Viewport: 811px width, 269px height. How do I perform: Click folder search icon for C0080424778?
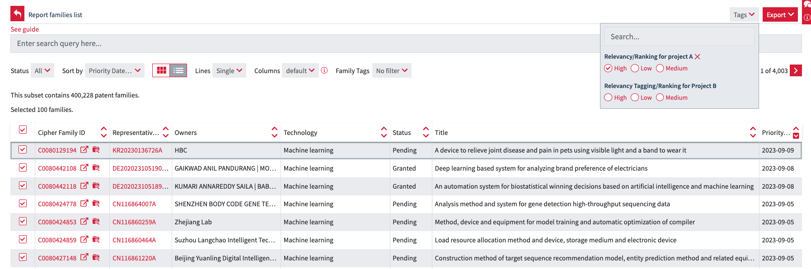[96, 203]
